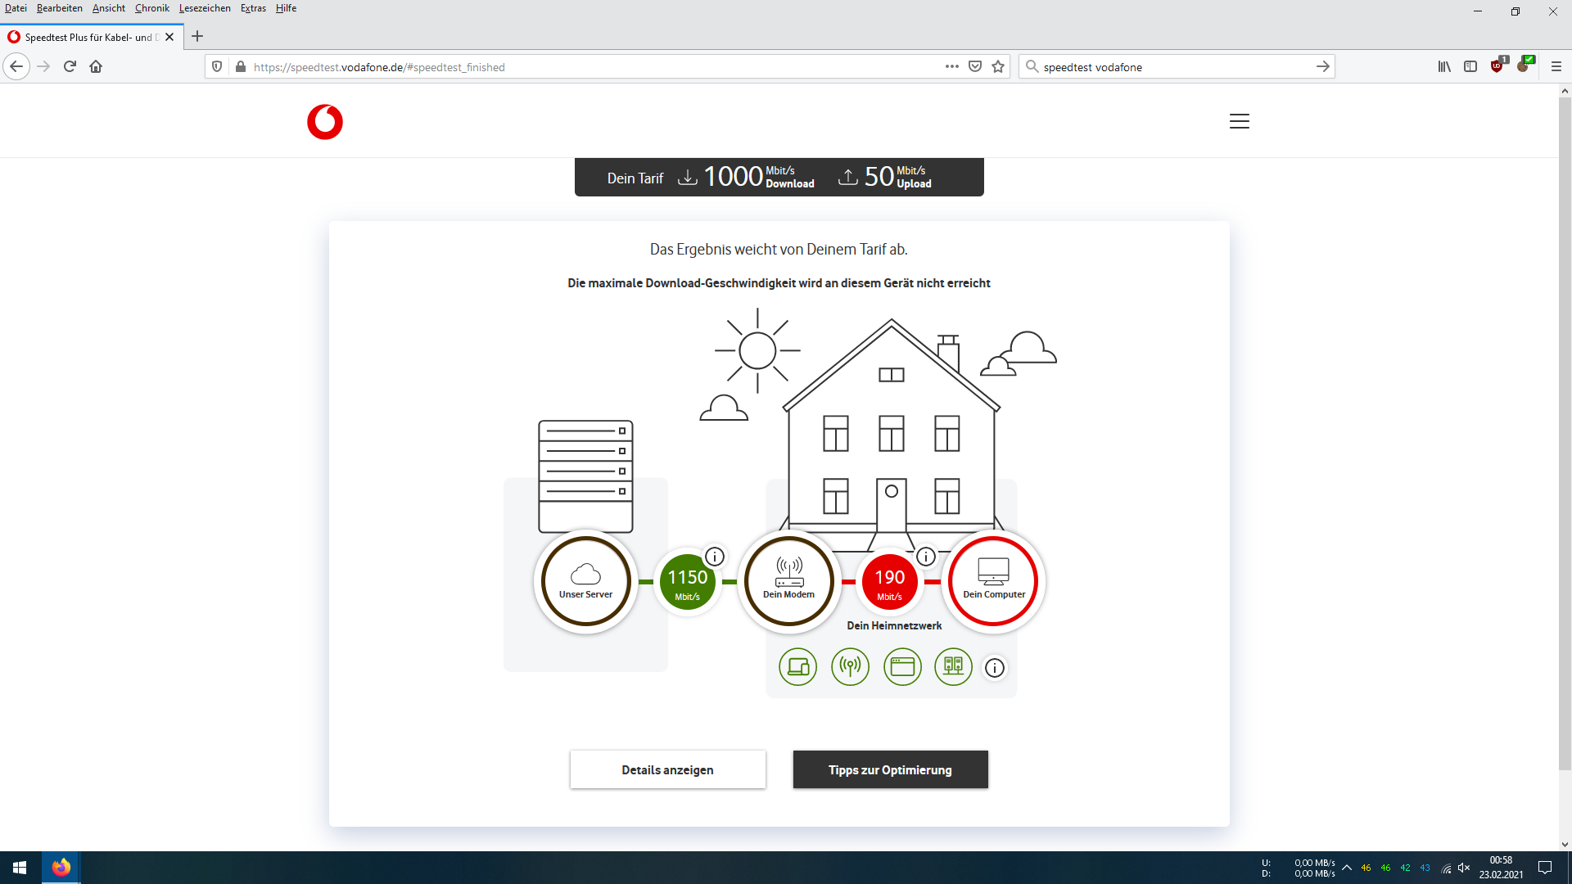1572x884 pixels.
Task: Click info icon beside home network icons
Action: pyautogui.click(x=994, y=668)
